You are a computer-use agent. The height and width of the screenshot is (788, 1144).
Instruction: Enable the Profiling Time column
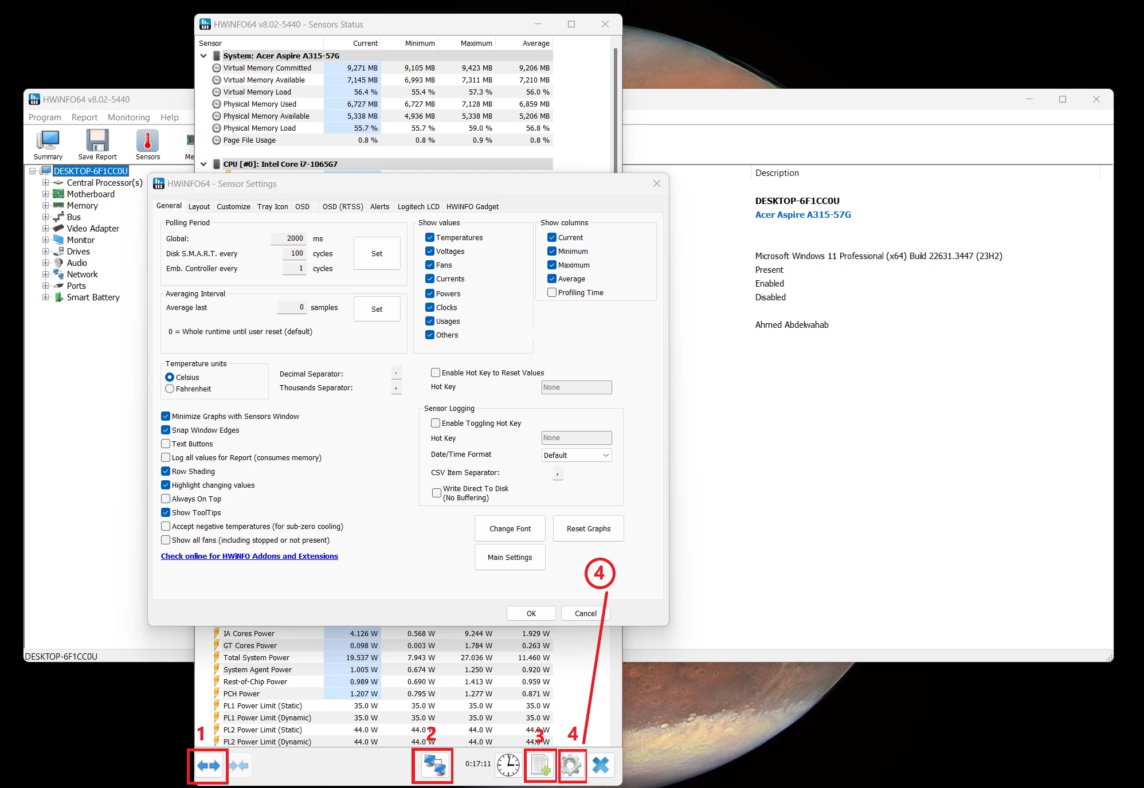(552, 292)
